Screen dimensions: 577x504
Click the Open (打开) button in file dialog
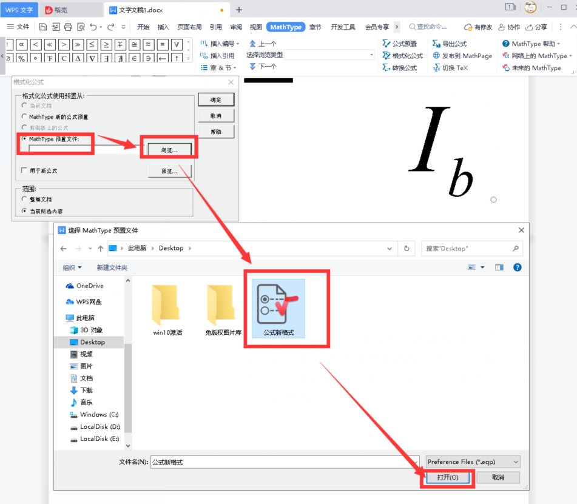point(448,477)
